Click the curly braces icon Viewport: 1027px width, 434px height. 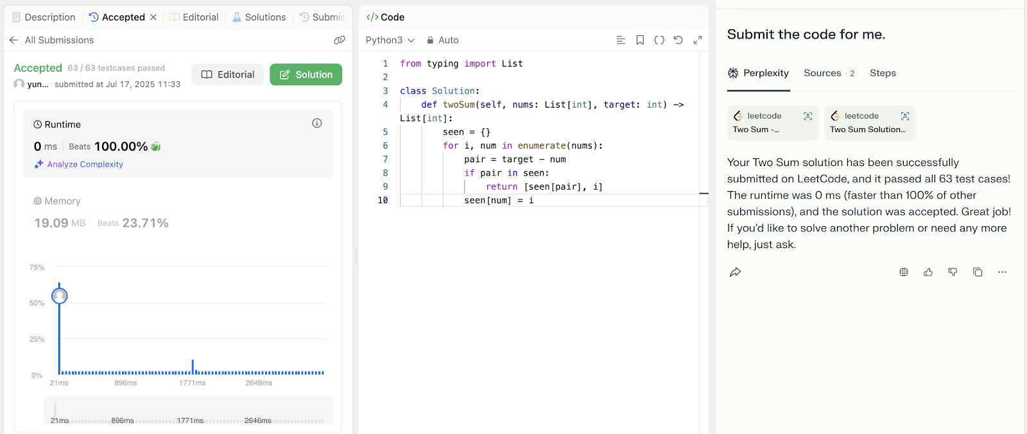pos(659,40)
